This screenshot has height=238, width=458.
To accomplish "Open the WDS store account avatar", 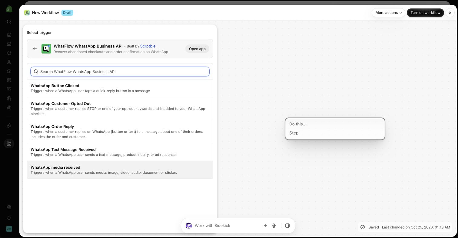I will (x=9, y=229).
